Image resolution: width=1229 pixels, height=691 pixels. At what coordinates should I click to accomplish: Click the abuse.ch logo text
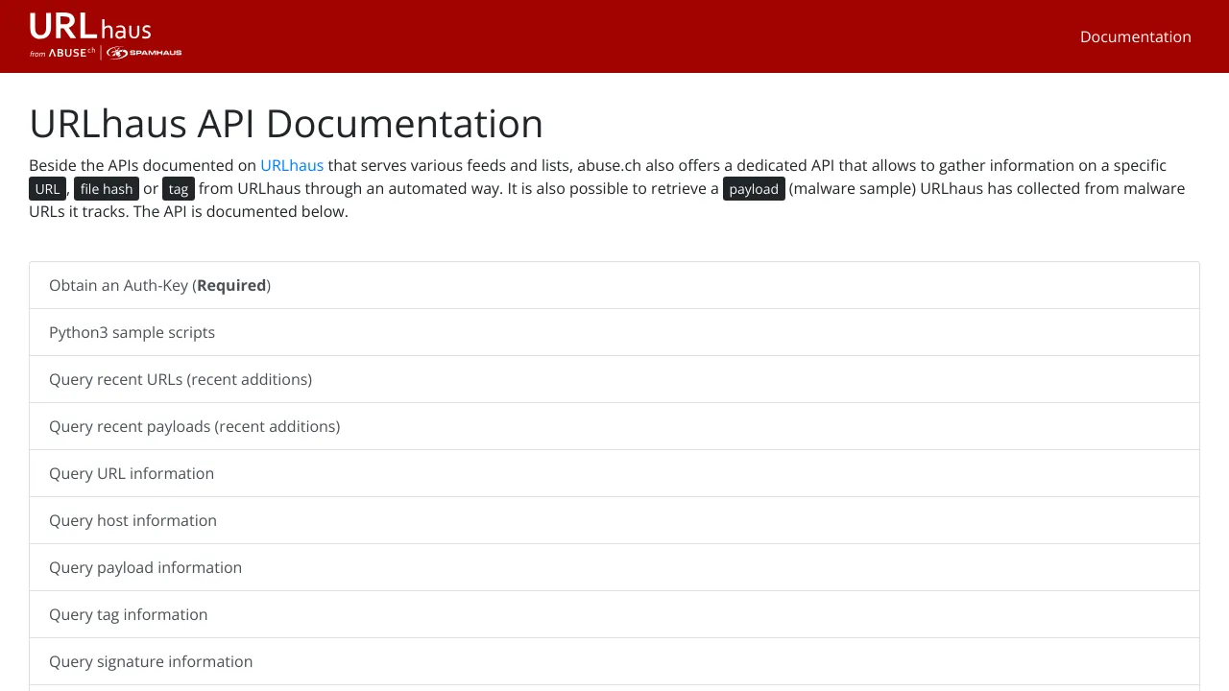(x=72, y=53)
